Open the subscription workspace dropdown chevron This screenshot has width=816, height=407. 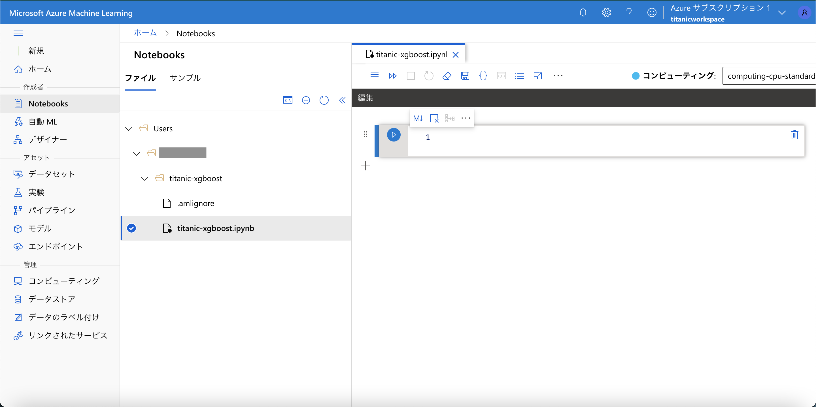pos(782,13)
